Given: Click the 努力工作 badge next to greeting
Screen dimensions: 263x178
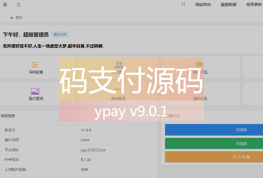Looking at the screenshot, I should click(60, 34).
